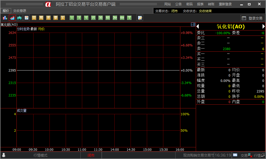Click the 16:36:19 clock in status bar
The image size is (266, 159).
point(223,155)
